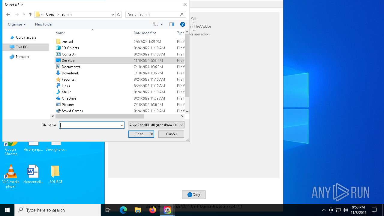Click the Open button
This screenshot has height=216, width=384.
139,134
